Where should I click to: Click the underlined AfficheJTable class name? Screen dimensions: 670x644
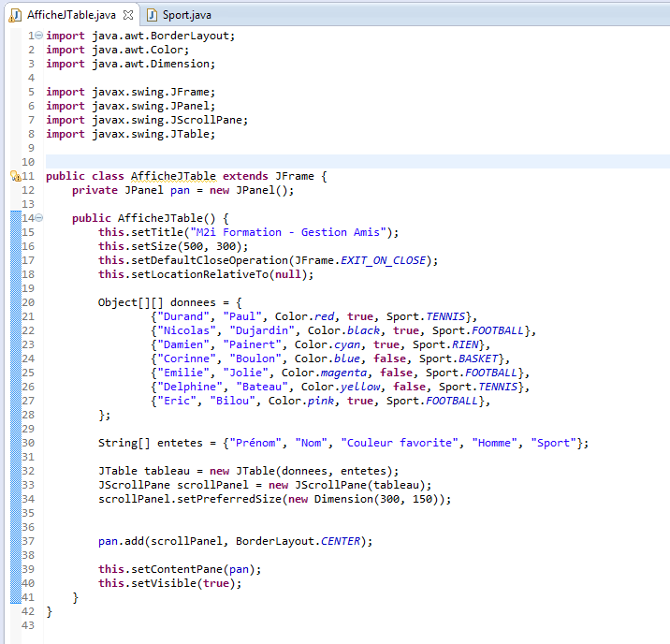[174, 176]
